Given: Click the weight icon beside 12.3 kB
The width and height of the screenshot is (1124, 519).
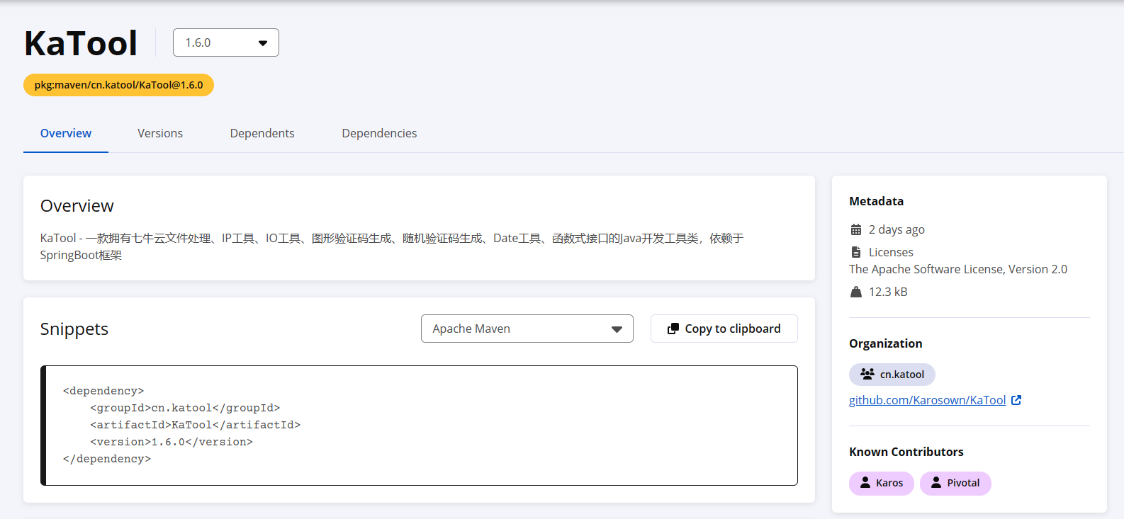Looking at the screenshot, I should point(856,292).
